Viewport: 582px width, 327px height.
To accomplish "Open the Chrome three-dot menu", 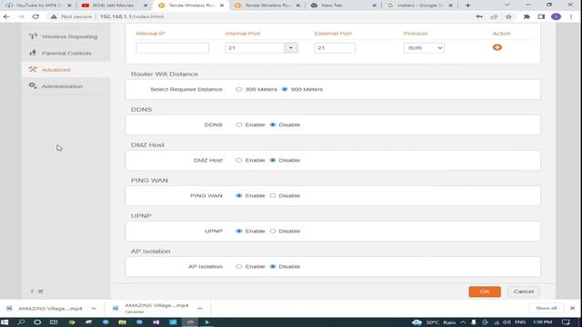I will (571, 16).
